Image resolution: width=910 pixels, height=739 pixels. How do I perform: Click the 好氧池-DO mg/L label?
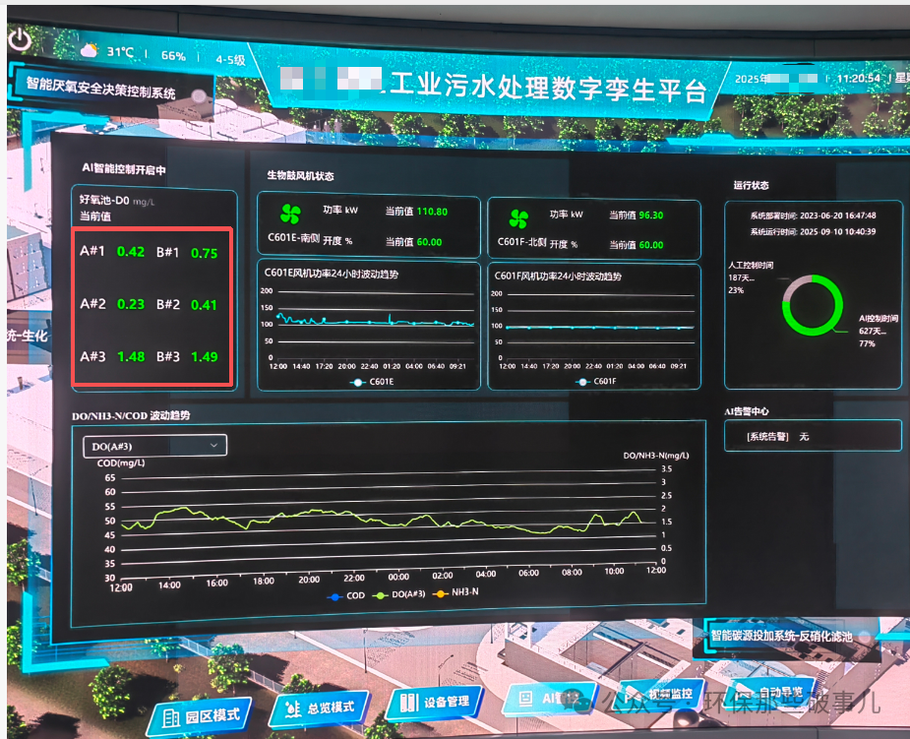point(117,201)
